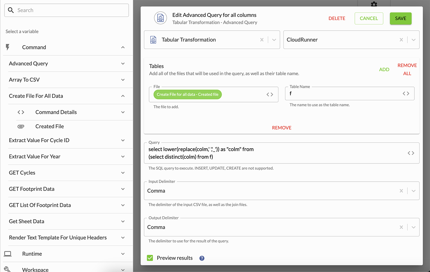
Task: Expand Render Text Template For Unique Headers
Action: (123, 238)
